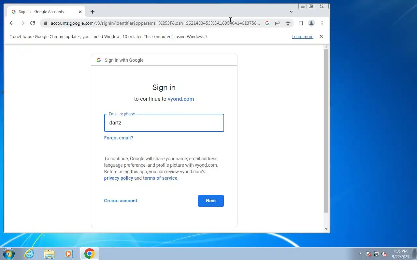The image size is (417, 260).
Task: Show hidden system tray icons
Action: point(360,254)
